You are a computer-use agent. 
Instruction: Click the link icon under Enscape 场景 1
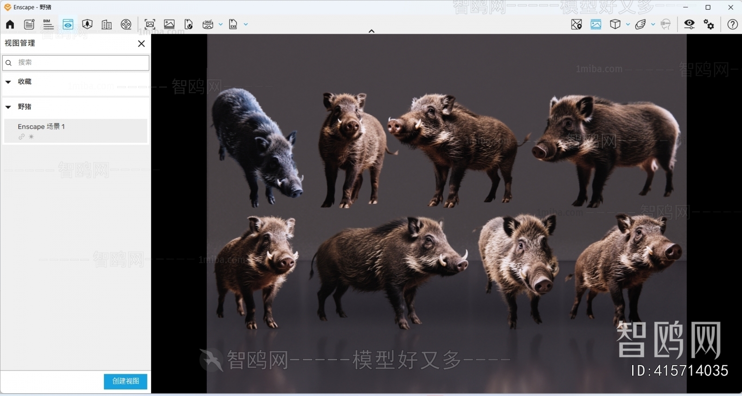tap(21, 137)
